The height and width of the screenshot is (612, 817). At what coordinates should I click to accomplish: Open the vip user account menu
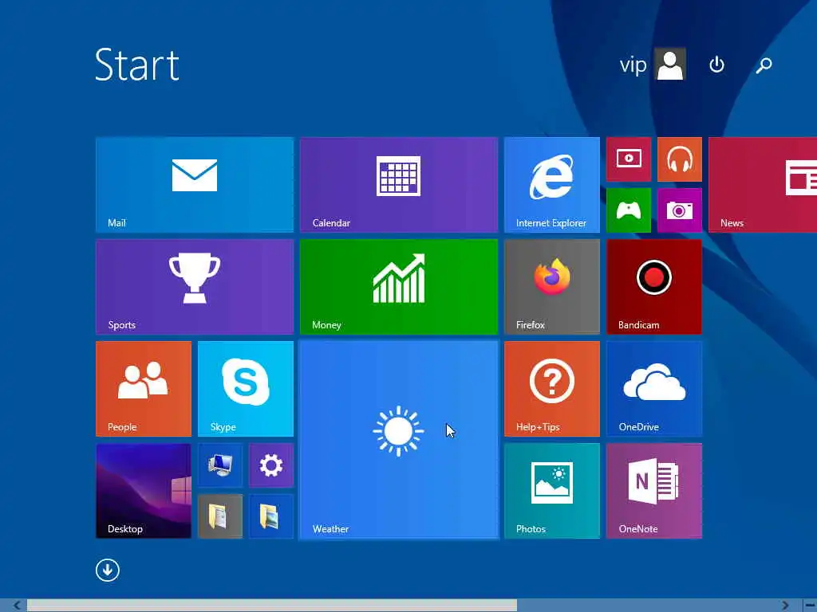[653, 65]
